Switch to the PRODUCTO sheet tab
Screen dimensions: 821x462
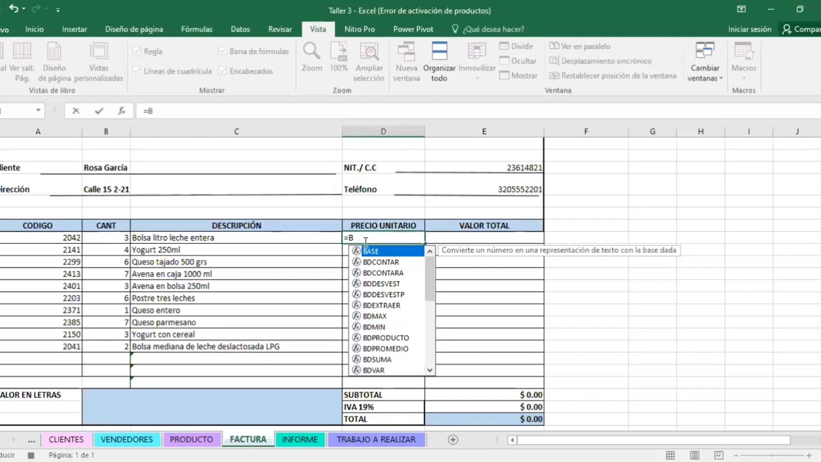pos(191,440)
